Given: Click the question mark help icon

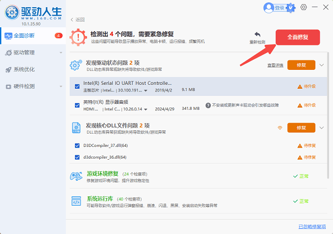Looking at the screenshot, I should 208,105.
